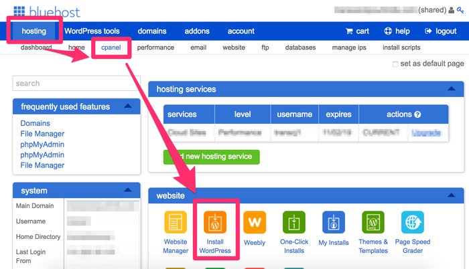469x269 pixels.
Task: Log out of the account
Action: [441, 31]
